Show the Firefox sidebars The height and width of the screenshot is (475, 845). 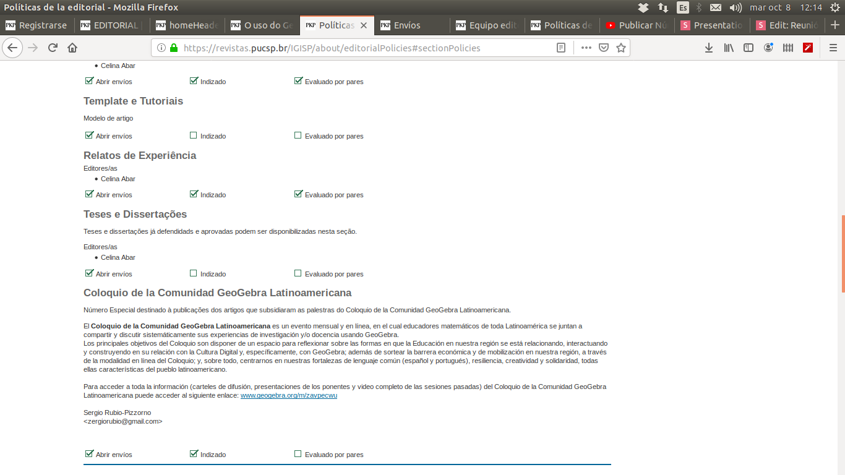[x=748, y=48]
